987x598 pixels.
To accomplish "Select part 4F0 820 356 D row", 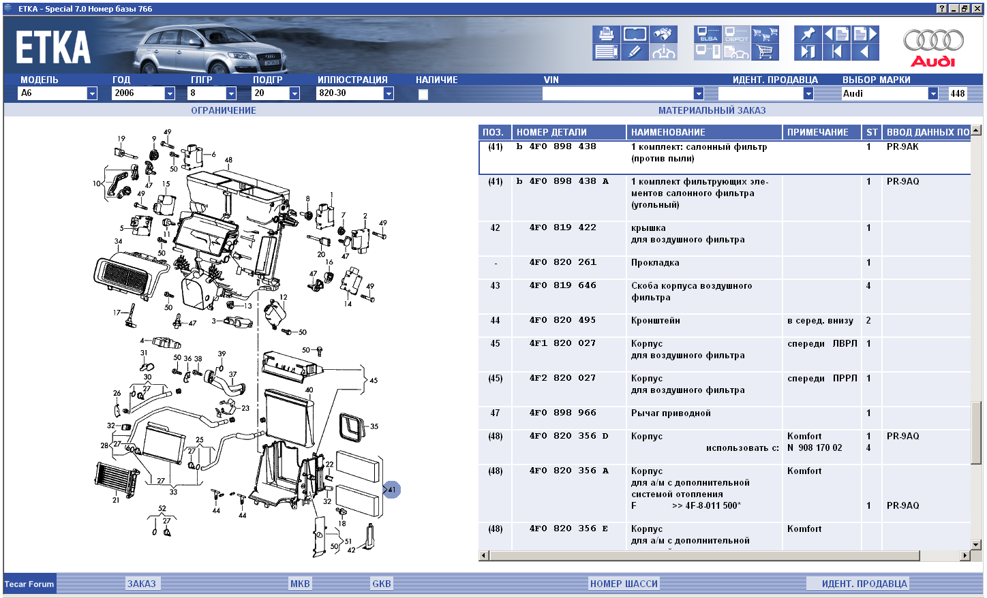I will [725, 447].
